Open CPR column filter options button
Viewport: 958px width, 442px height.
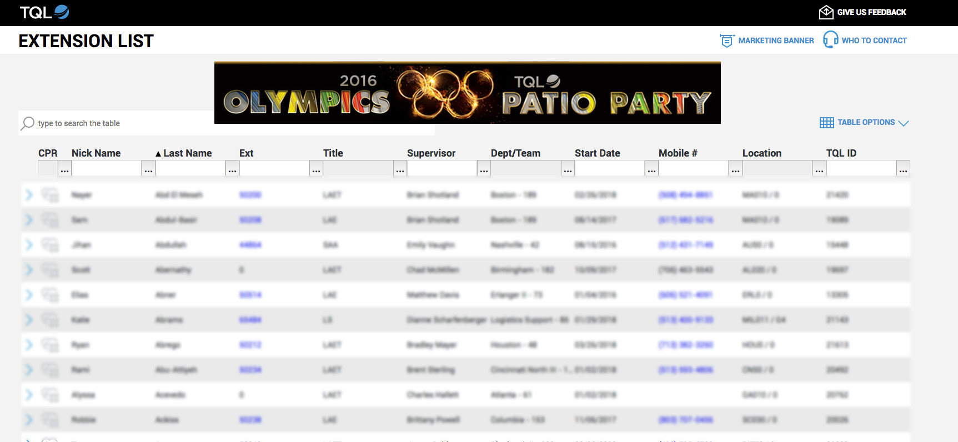(65, 168)
